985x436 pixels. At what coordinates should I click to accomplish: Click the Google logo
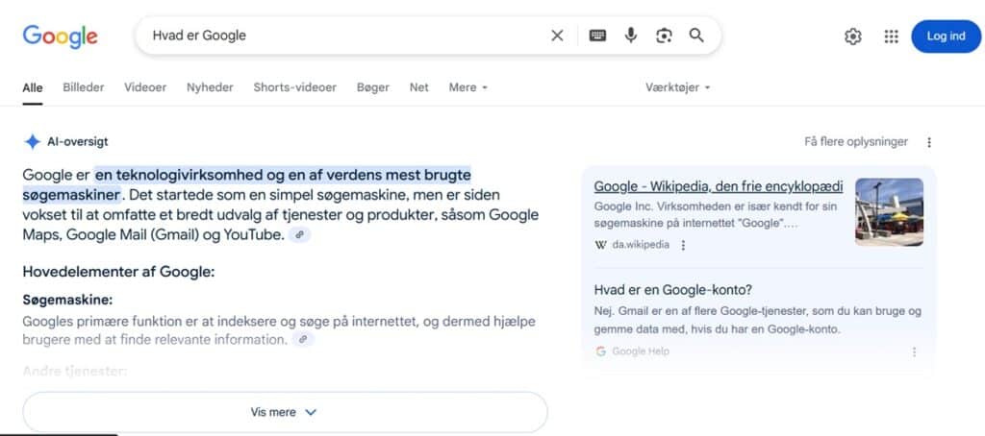60,36
